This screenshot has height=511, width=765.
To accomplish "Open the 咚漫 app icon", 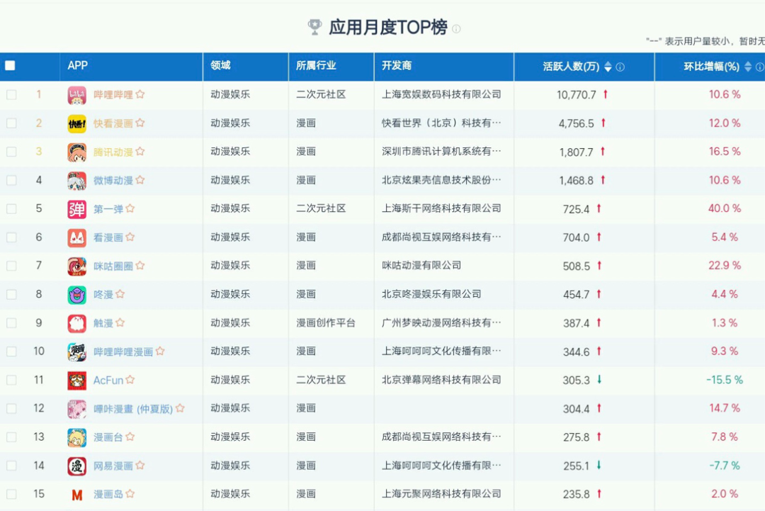I will (76, 295).
